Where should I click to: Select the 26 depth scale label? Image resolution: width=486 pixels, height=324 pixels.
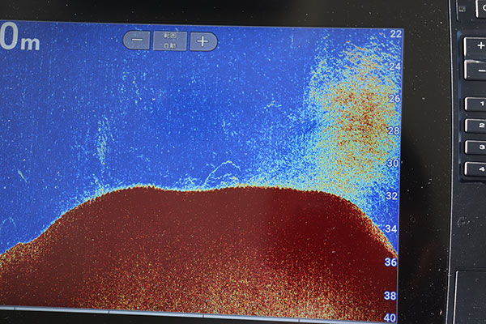pos(394,98)
